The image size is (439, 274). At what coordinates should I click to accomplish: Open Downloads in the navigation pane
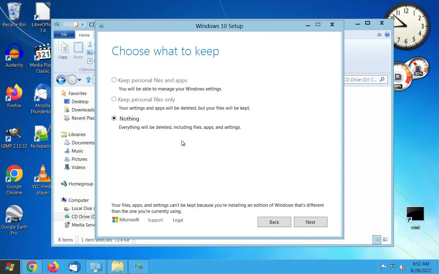click(79, 110)
